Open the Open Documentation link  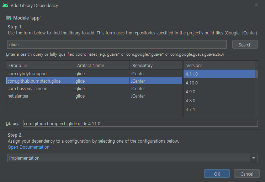click(x=28, y=147)
